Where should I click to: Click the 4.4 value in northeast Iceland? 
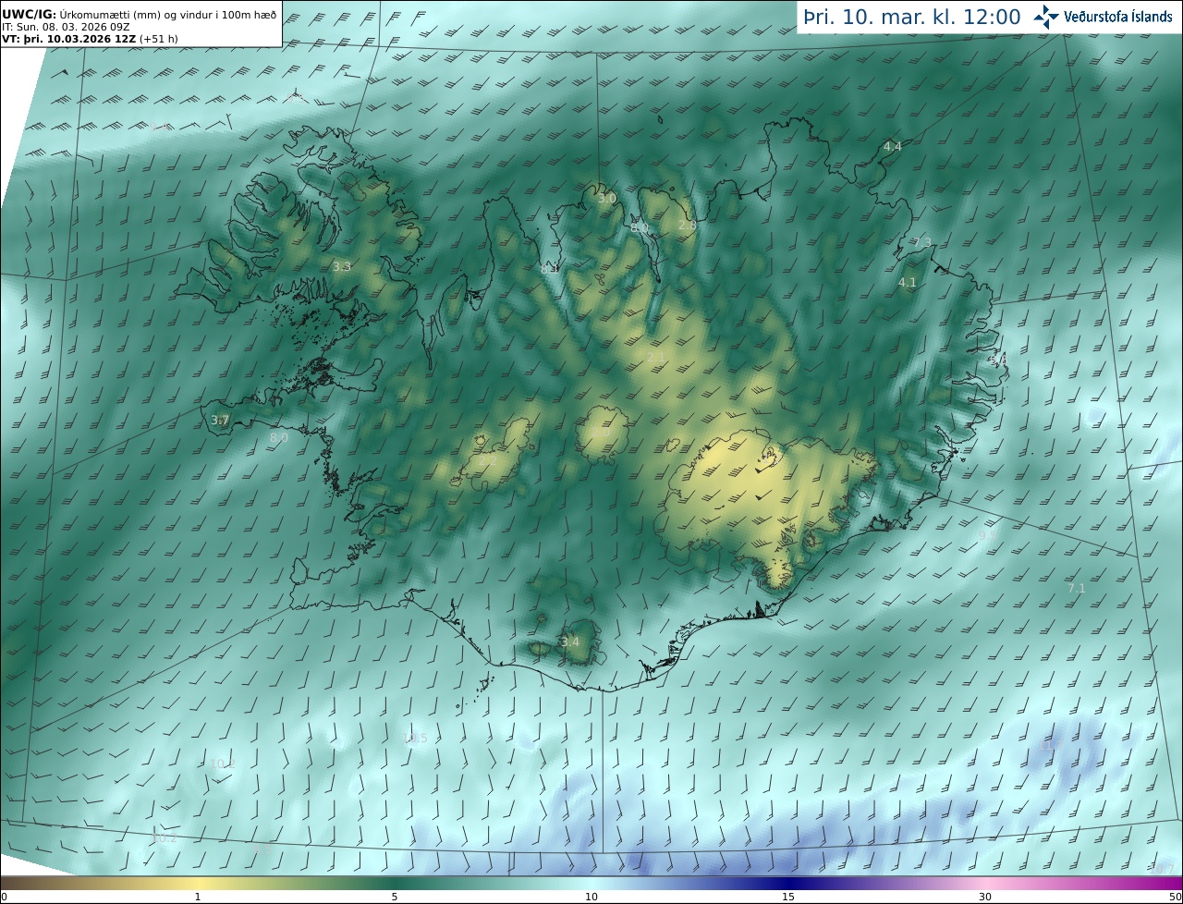click(x=892, y=146)
